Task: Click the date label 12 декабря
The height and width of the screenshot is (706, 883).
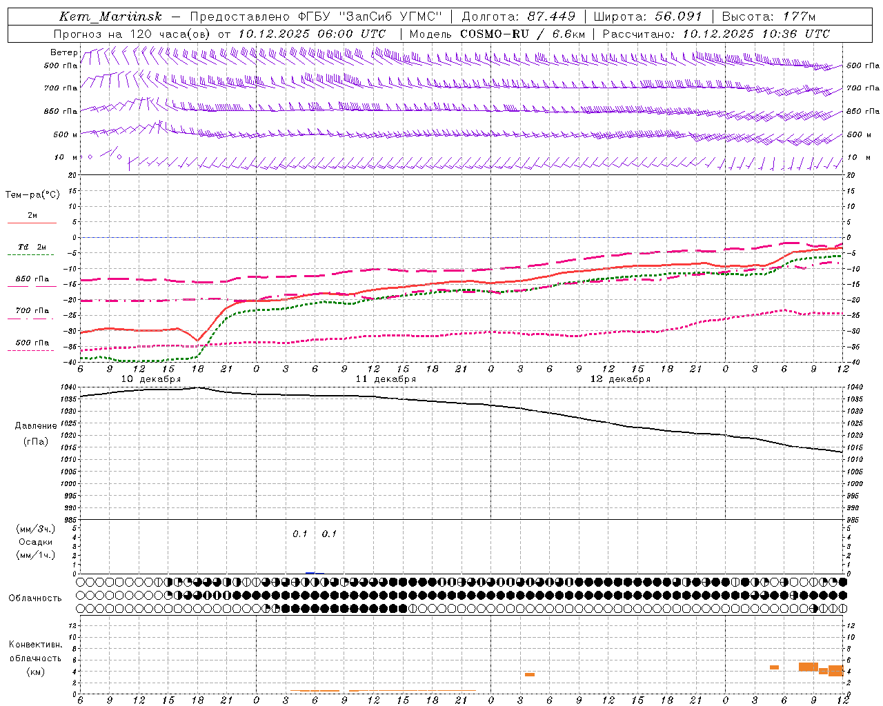Action: coord(620,379)
